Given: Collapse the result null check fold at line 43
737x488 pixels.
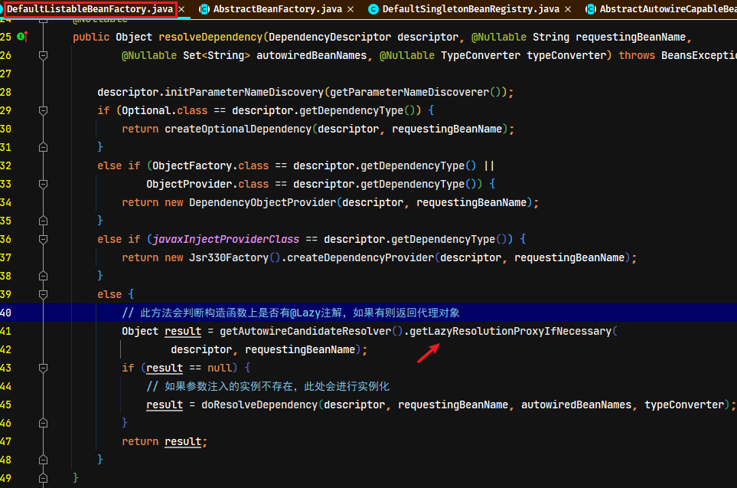Looking at the screenshot, I should click(44, 368).
